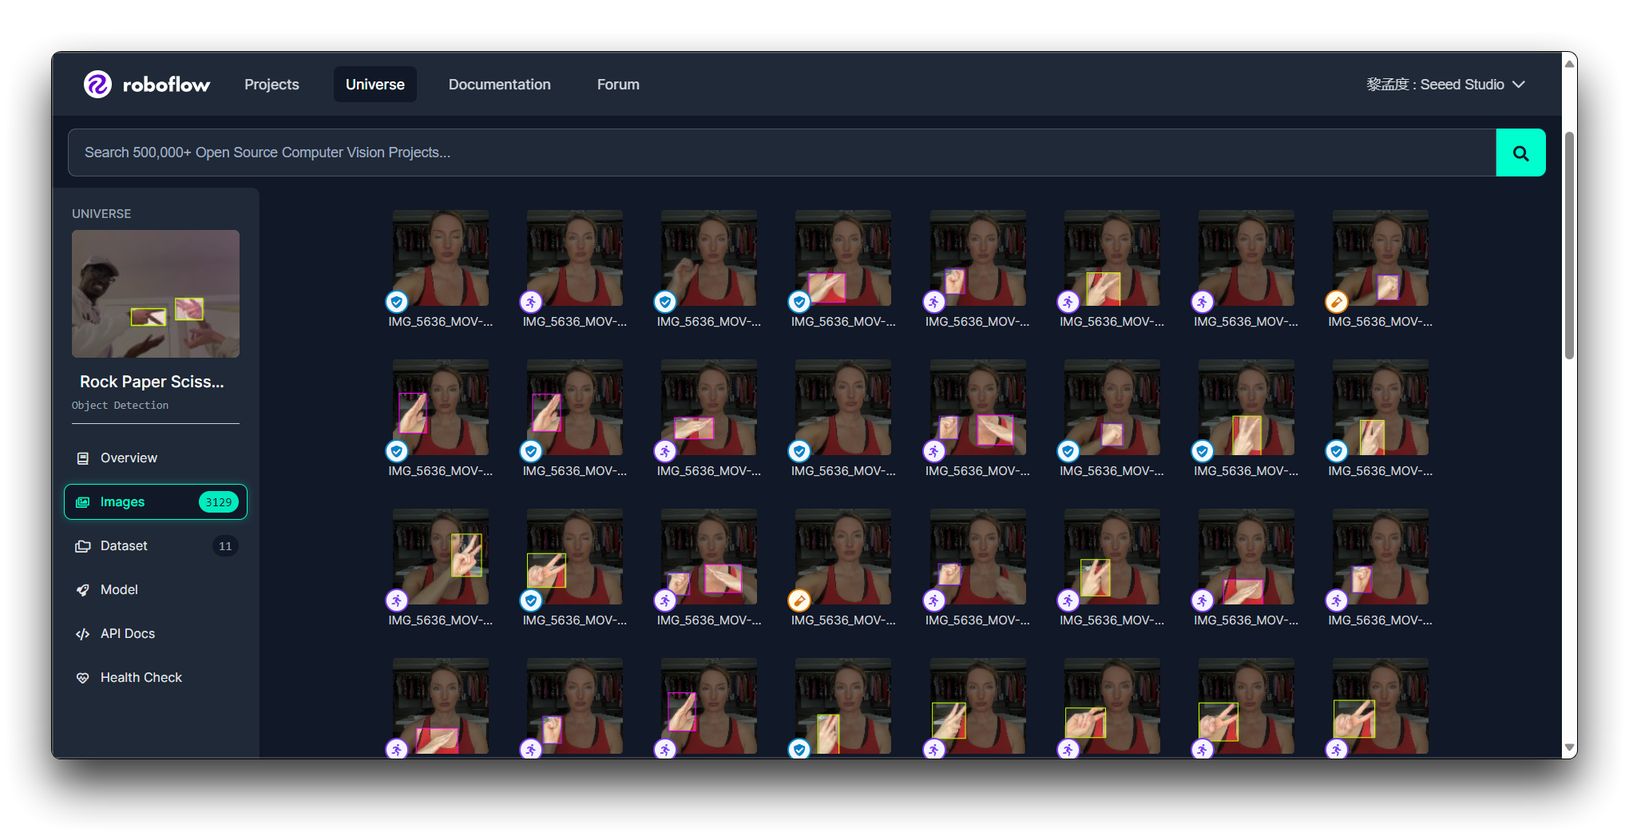The height and width of the screenshot is (836, 1629).
Task: Open the third-row third image thumbnail
Action: click(709, 557)
